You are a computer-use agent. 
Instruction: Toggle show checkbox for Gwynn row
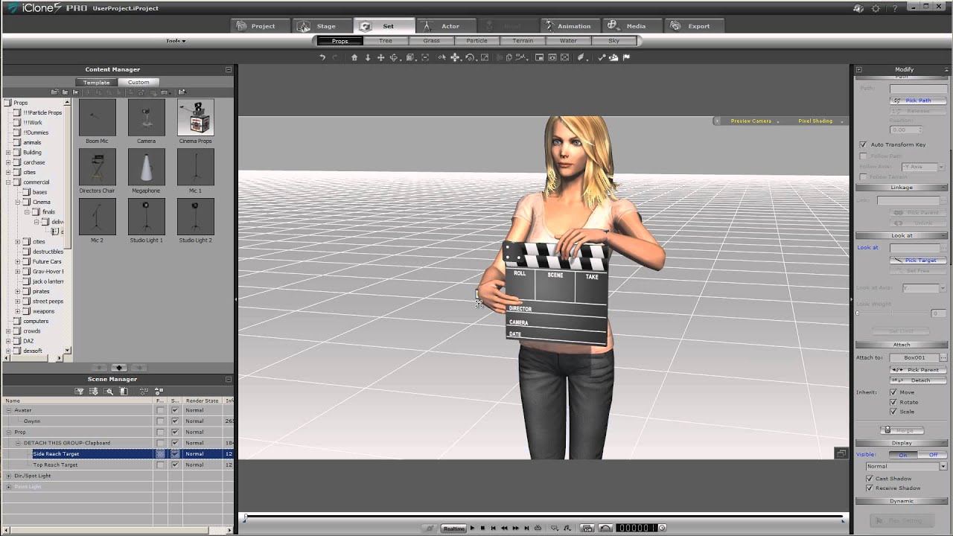(x=175, y=421)
